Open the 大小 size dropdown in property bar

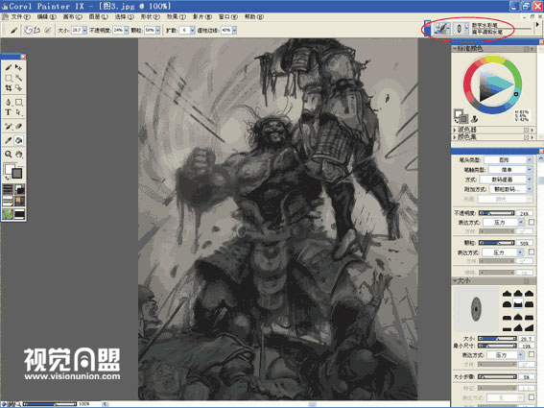(85, 31)
